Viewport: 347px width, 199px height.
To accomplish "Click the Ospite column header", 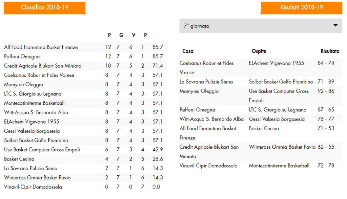I will point(259,51).
